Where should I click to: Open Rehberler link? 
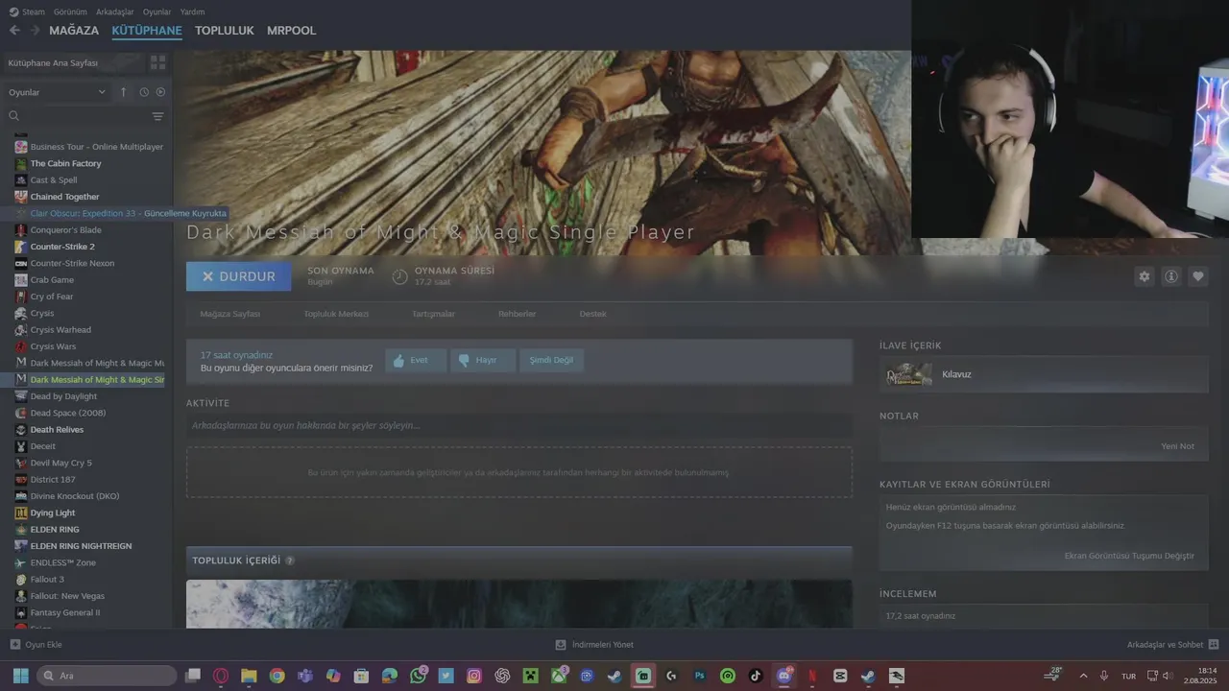517,314
